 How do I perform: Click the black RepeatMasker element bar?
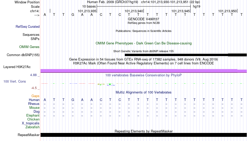tap(144, 135)
